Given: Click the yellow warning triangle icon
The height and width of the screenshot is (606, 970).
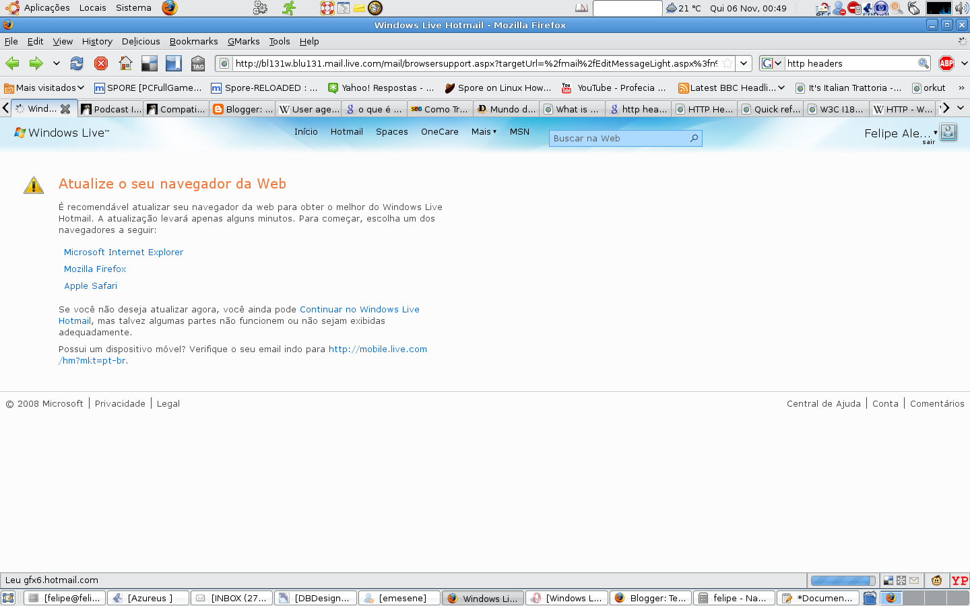Looking at the screenshot, I should (x=34, y=185).
